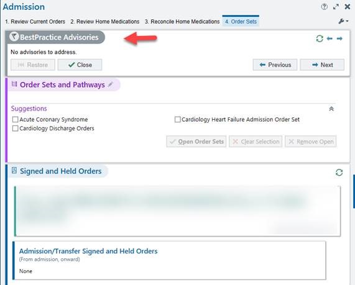The image size is (355, 285).
Task: Check the Acute Coronary Syndrome checkbox
Action: coord(15,119)
